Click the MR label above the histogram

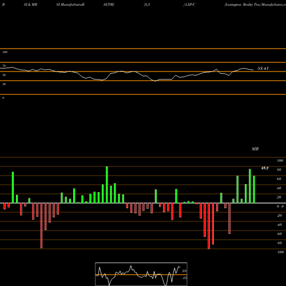(255, 149)
